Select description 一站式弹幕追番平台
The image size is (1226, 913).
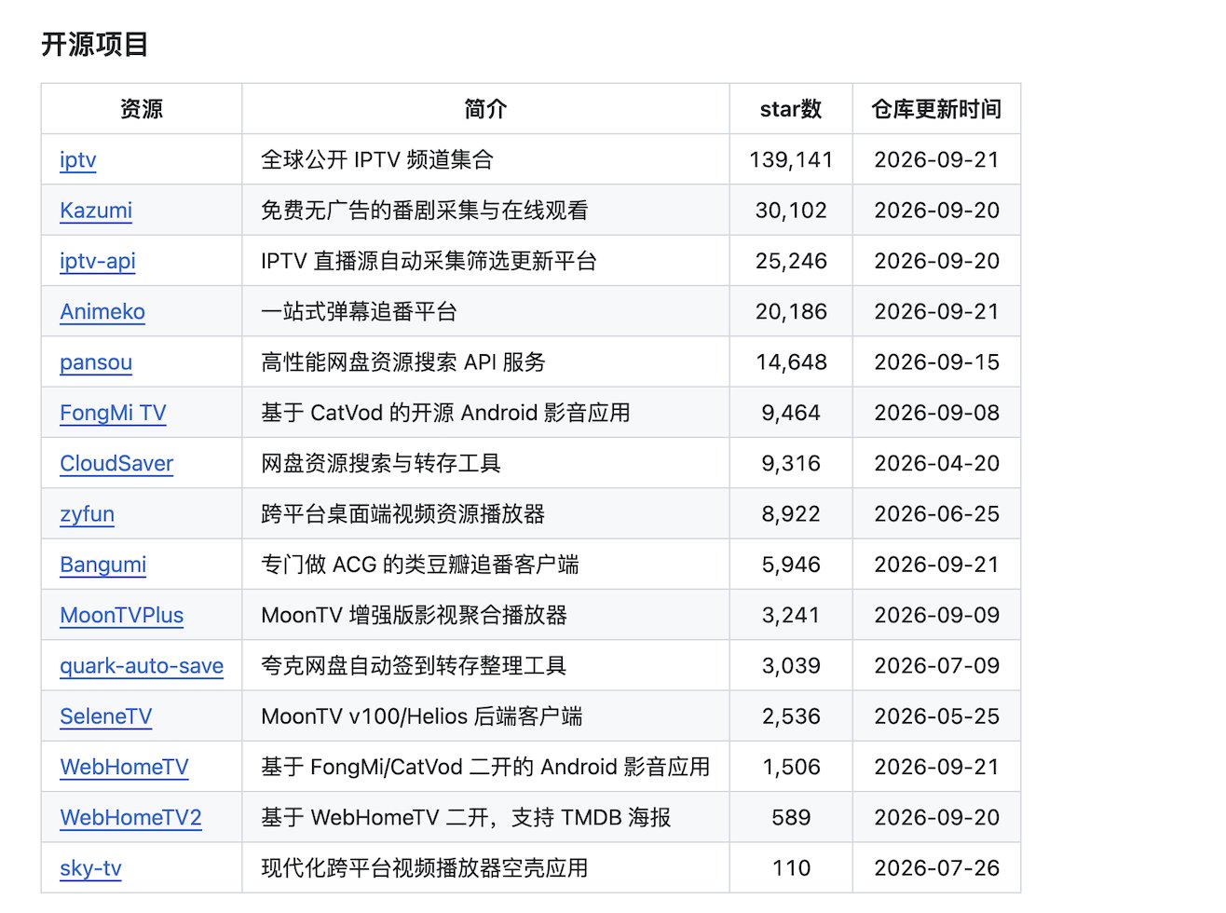(359, 312)
